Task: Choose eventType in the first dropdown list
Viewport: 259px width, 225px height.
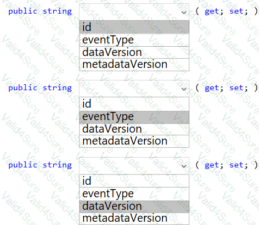Action: coord(134,40)
